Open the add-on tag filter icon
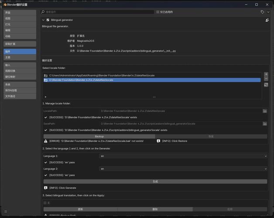Viewport: 274px width, 218px height. tap(262, 12)
